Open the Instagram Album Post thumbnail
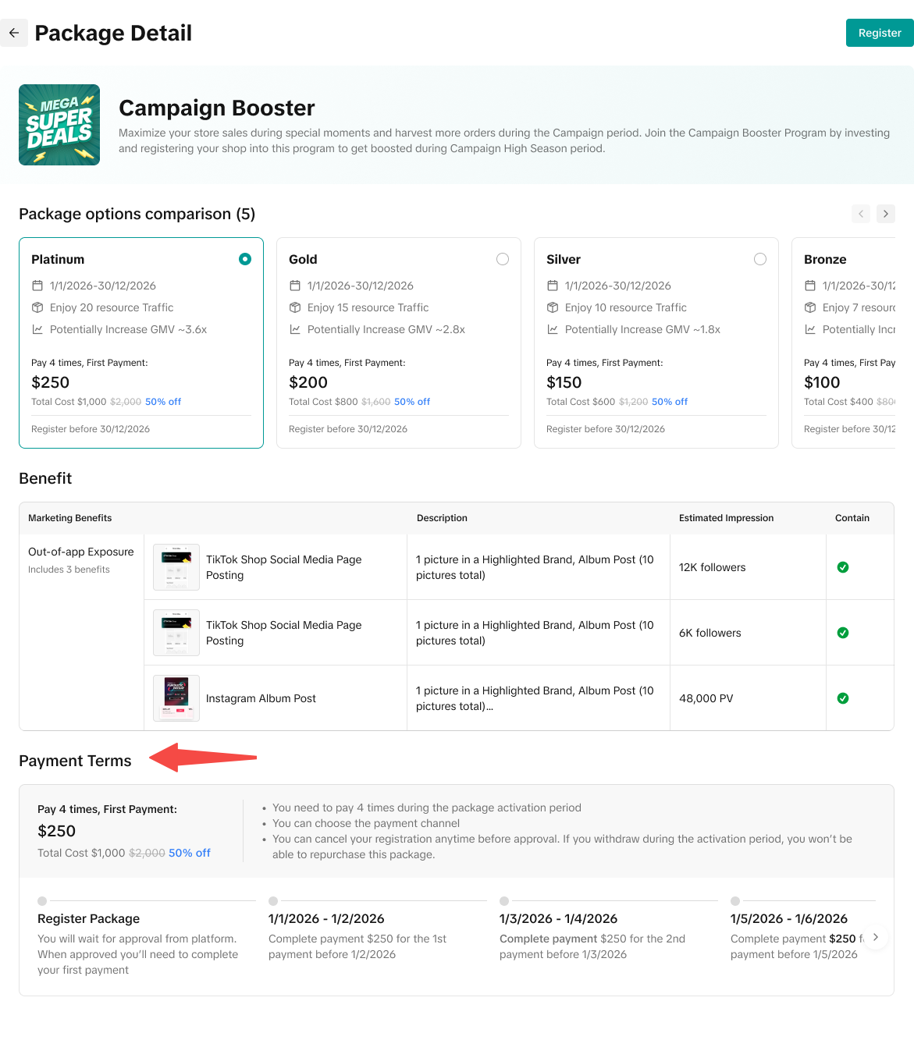 point(176,698)
